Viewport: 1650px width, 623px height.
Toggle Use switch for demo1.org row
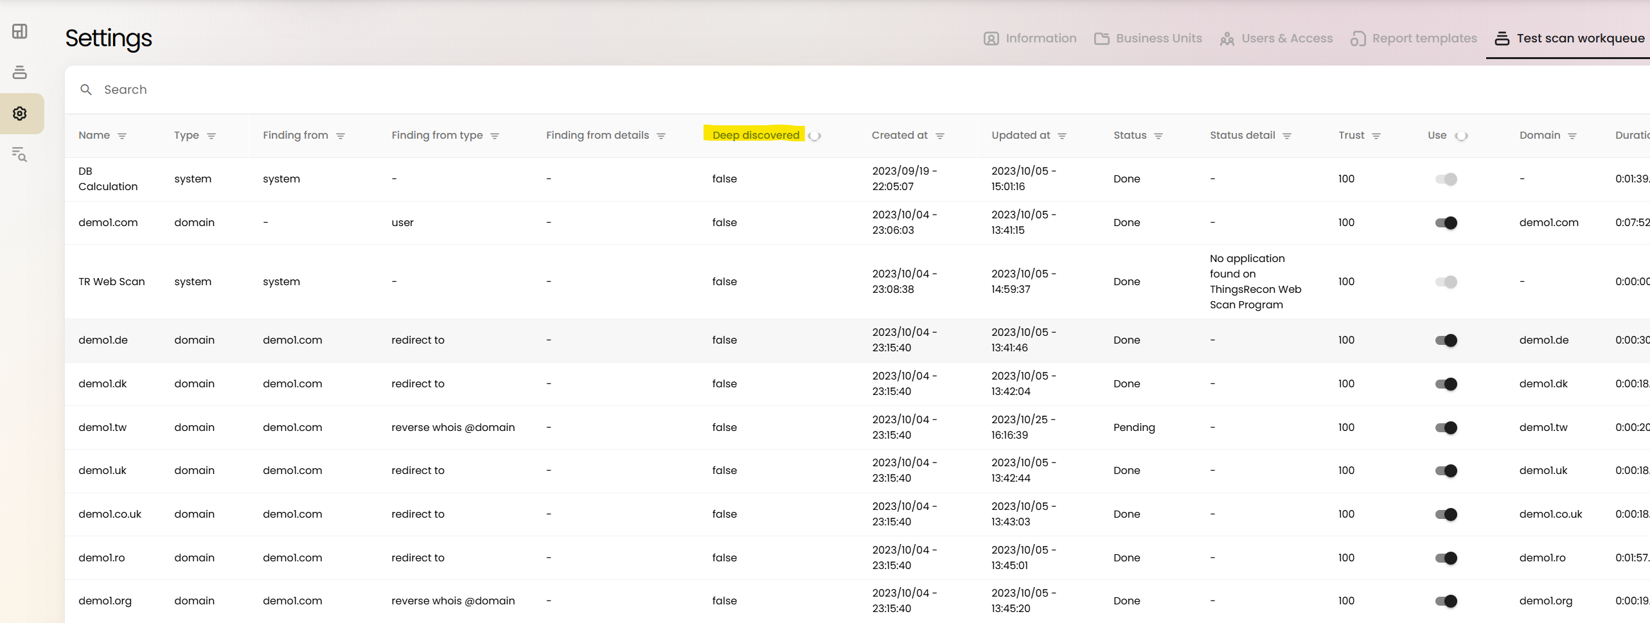coord(1446,601)
